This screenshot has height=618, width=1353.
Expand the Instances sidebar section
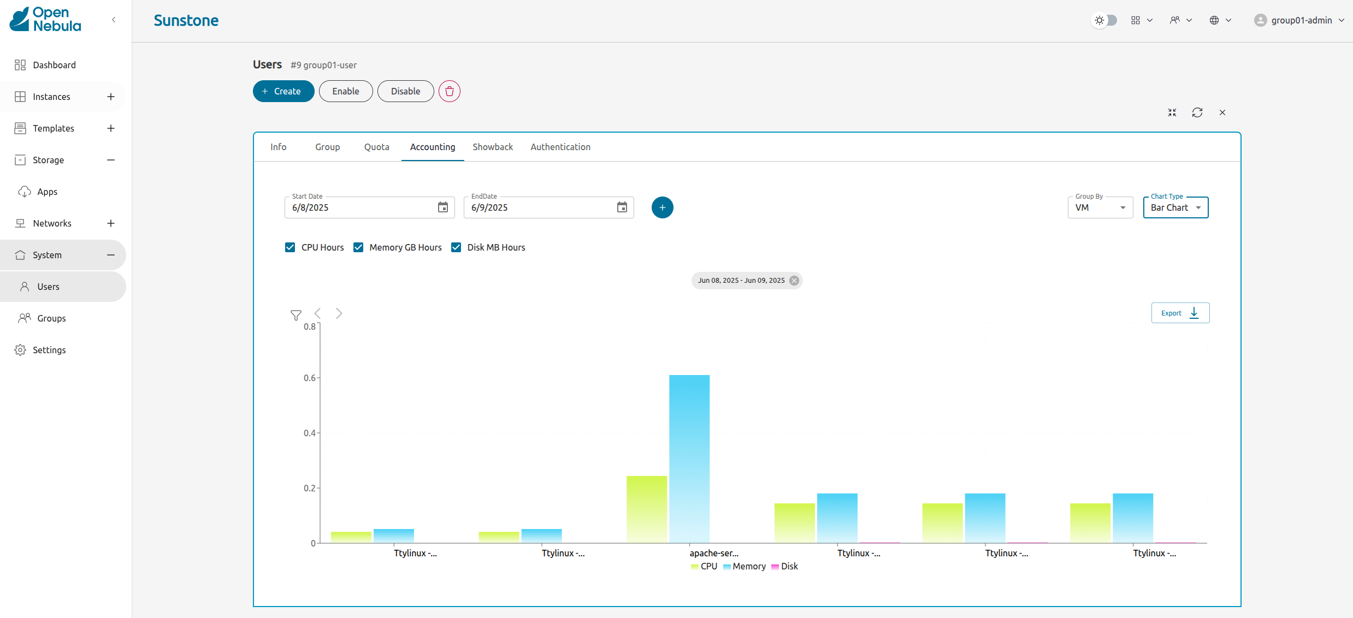(111, 97)
